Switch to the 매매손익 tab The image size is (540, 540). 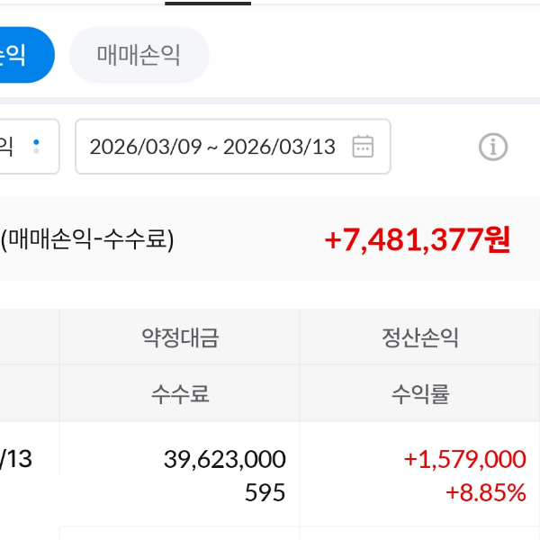point(139,55)
